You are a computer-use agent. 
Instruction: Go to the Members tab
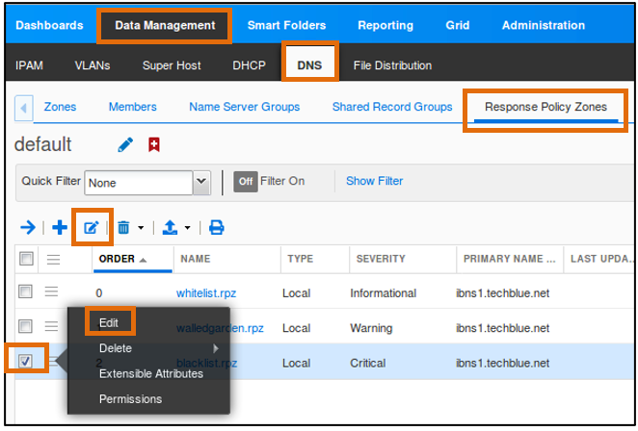tap(133, 107)
